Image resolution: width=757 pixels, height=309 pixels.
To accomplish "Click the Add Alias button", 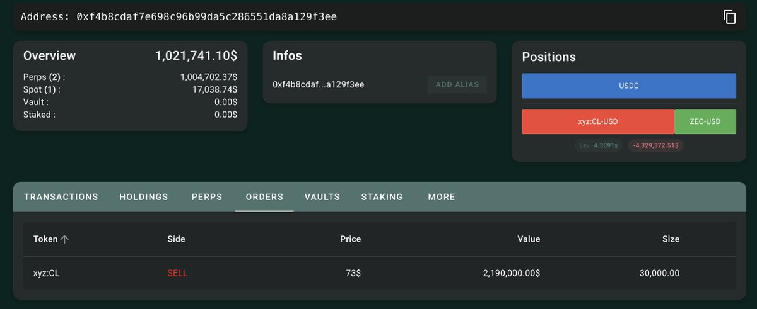I will pos(457,84).
